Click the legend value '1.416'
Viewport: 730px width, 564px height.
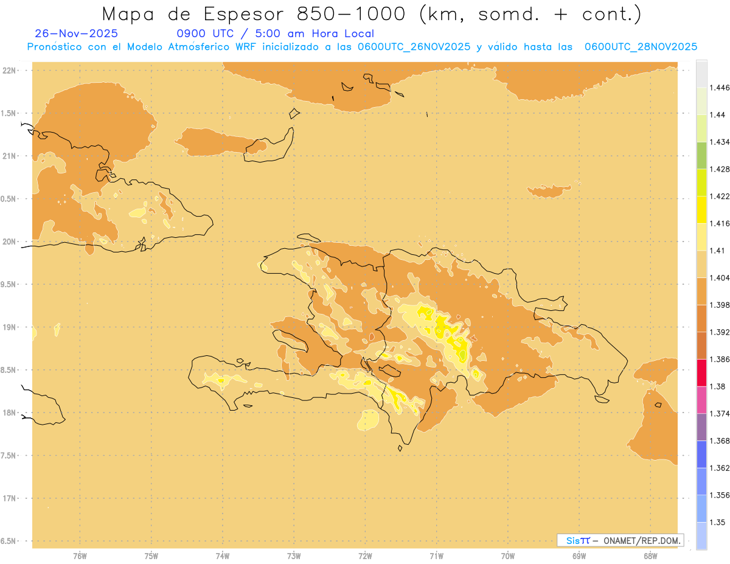point(720,223)
